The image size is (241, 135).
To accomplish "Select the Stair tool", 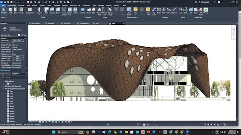I will pos(94,11).
